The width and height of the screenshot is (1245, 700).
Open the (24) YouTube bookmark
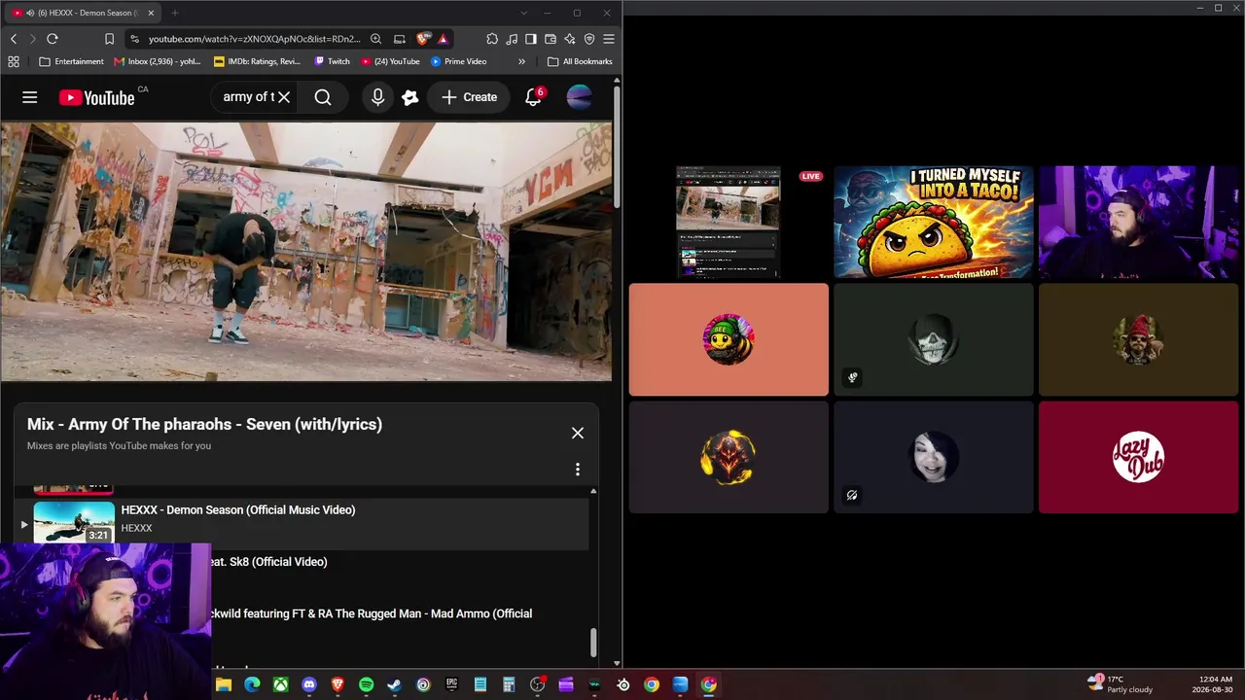390,61
